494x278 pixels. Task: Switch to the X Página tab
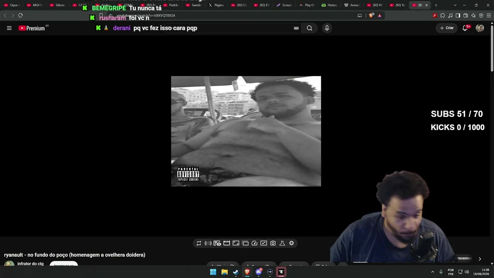[x=217, y=5]
